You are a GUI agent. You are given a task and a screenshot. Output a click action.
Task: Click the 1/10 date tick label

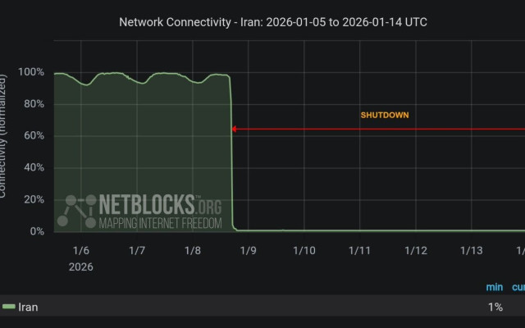click(304, 250)
